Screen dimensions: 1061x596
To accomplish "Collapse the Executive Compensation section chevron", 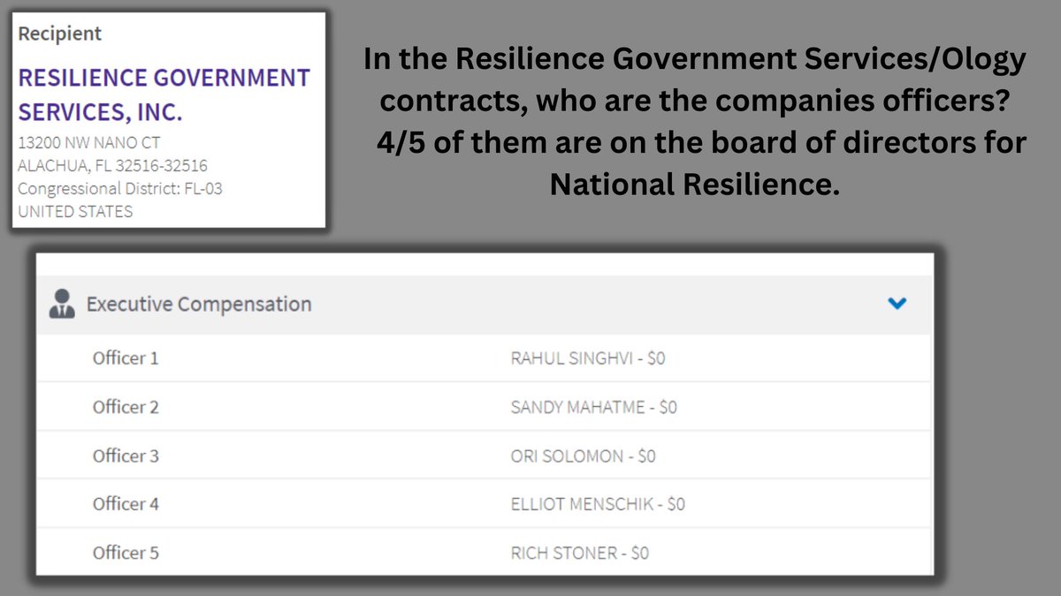I will [897, 303].
